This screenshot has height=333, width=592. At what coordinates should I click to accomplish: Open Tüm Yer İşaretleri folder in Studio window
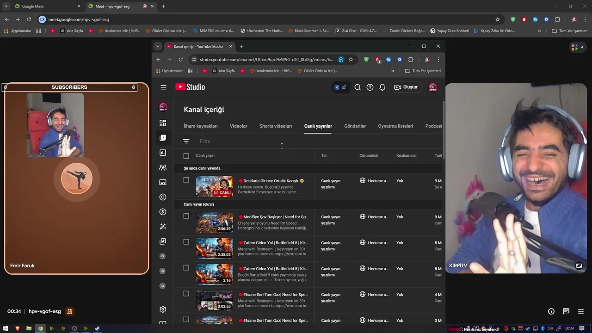[x=423, y=71]
